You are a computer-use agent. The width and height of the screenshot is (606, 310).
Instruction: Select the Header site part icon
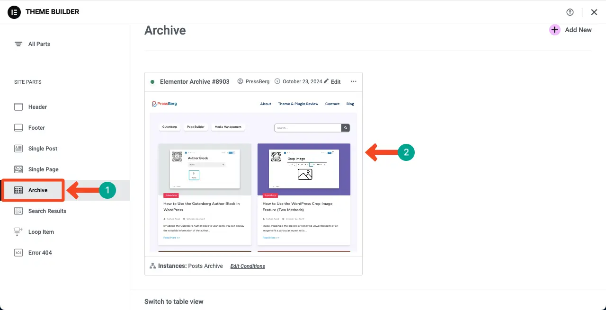point(19,106)
